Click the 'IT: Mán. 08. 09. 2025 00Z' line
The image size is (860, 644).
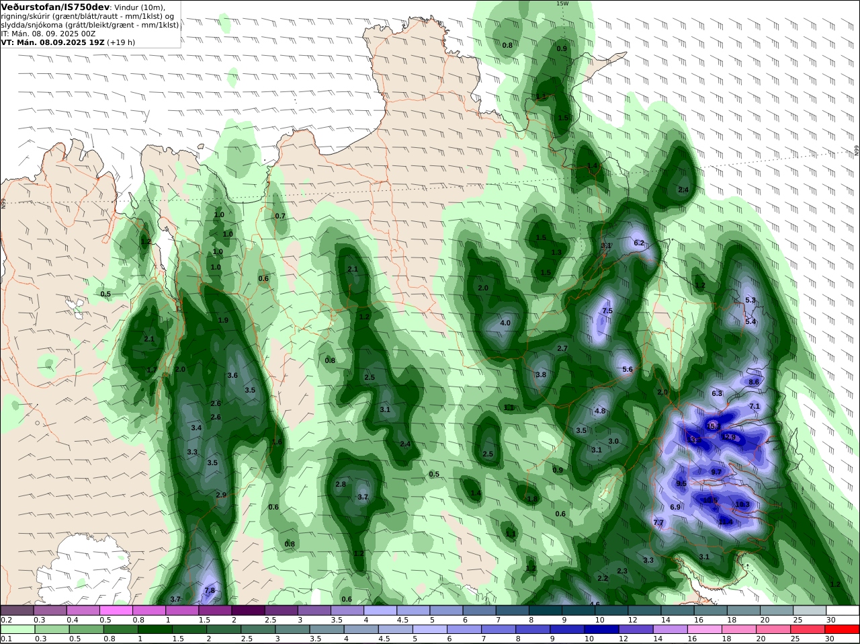click(x=48, y=34)
